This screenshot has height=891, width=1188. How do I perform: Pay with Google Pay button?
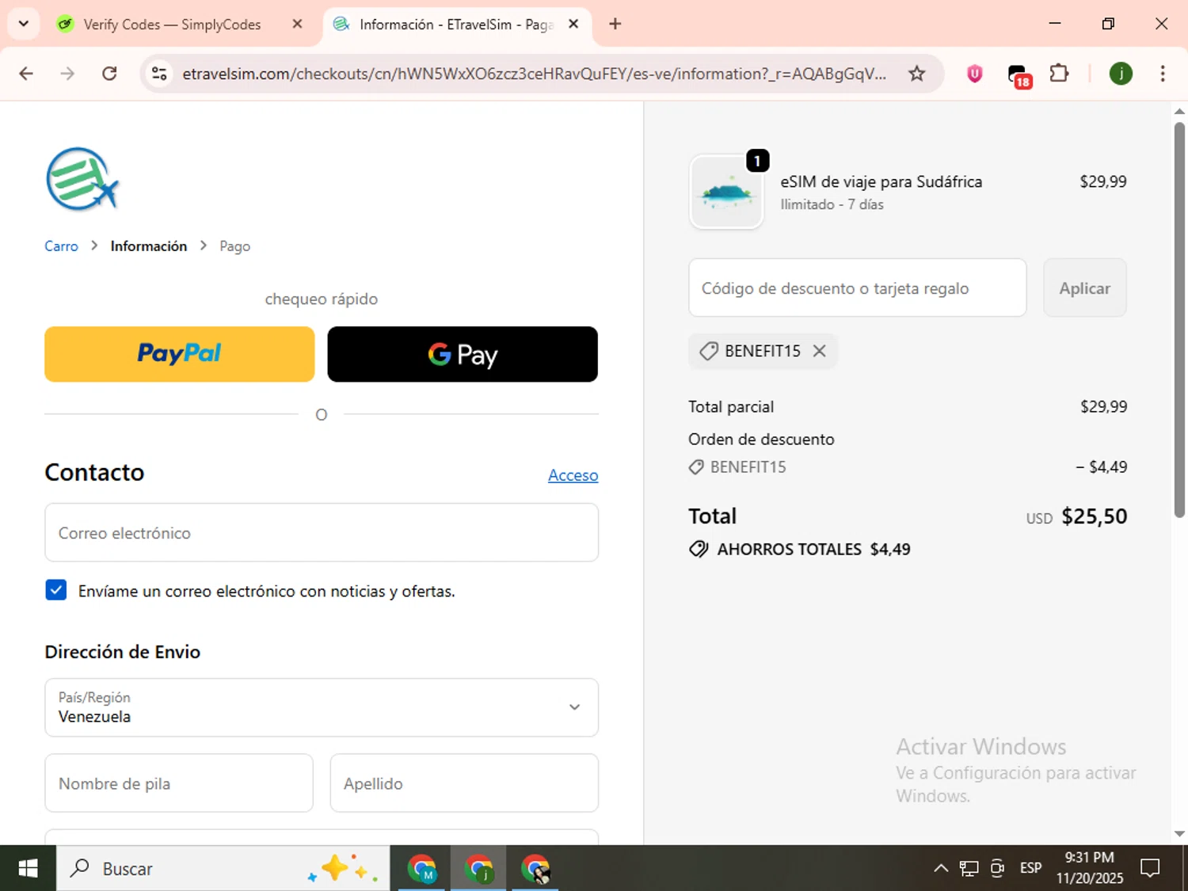point(463,354)
